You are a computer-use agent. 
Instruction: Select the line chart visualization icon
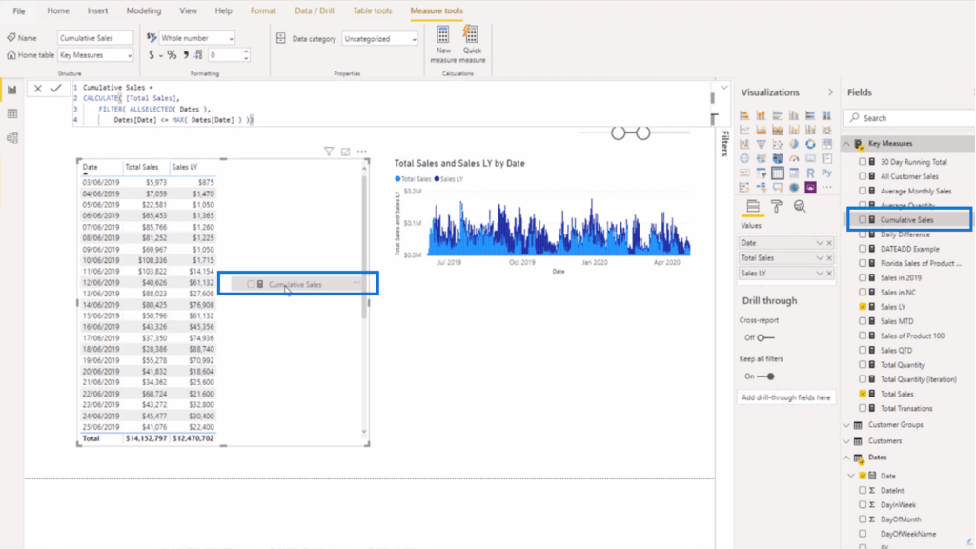[x=744, y=130]
